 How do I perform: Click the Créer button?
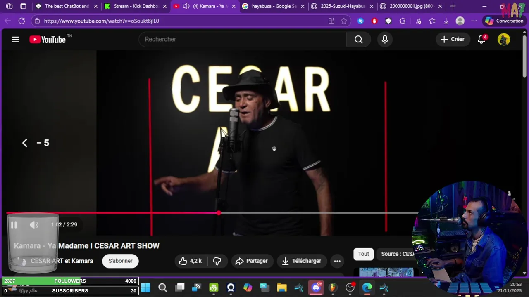453,39
